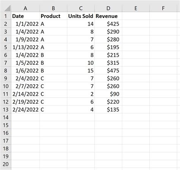
Task: Select row 20 header
Action: tap(6, 164)
